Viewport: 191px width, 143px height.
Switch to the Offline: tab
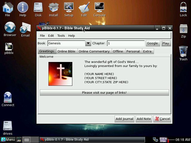[118, 51]
